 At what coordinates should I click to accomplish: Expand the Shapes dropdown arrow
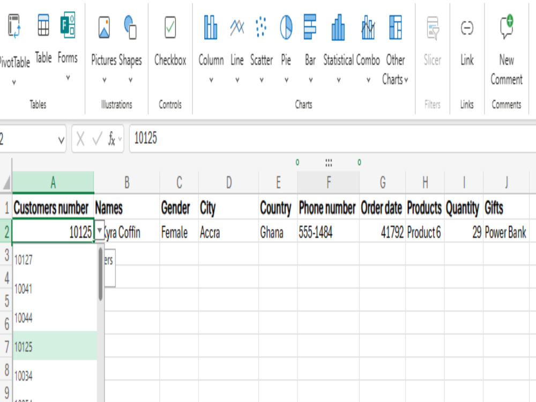point(130,80)
